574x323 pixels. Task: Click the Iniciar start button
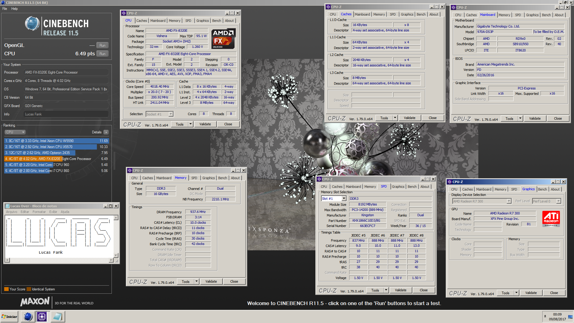point(10,316)
